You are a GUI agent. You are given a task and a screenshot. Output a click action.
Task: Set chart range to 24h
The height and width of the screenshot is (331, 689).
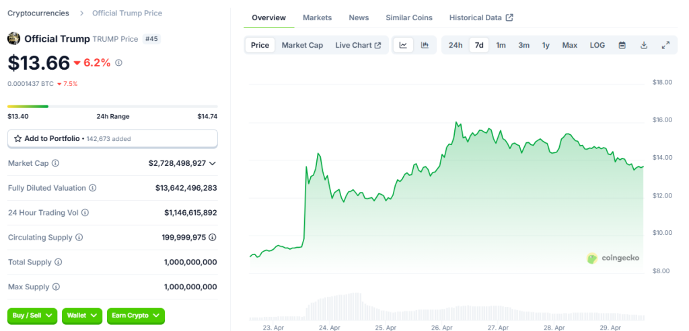[x=456, y=45]
